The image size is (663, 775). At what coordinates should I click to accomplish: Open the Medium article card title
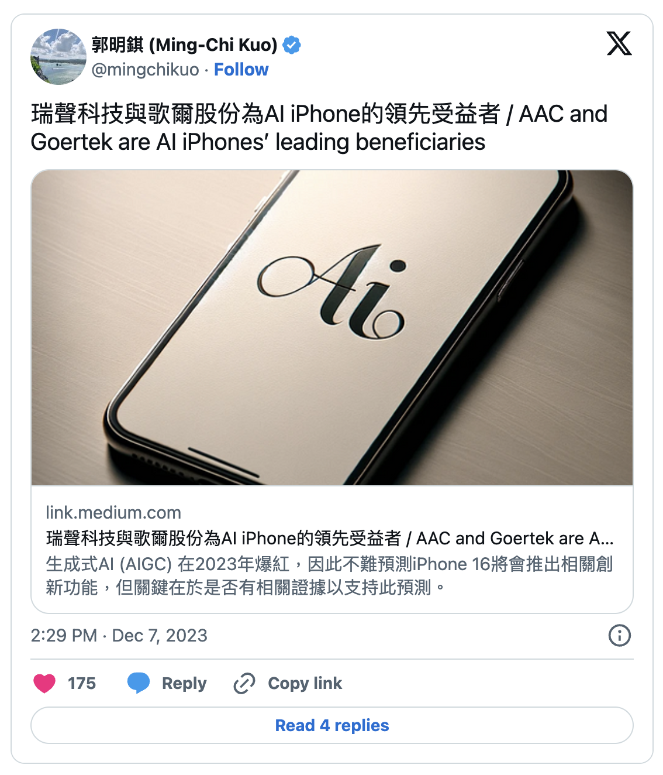(x=330, y=538)
